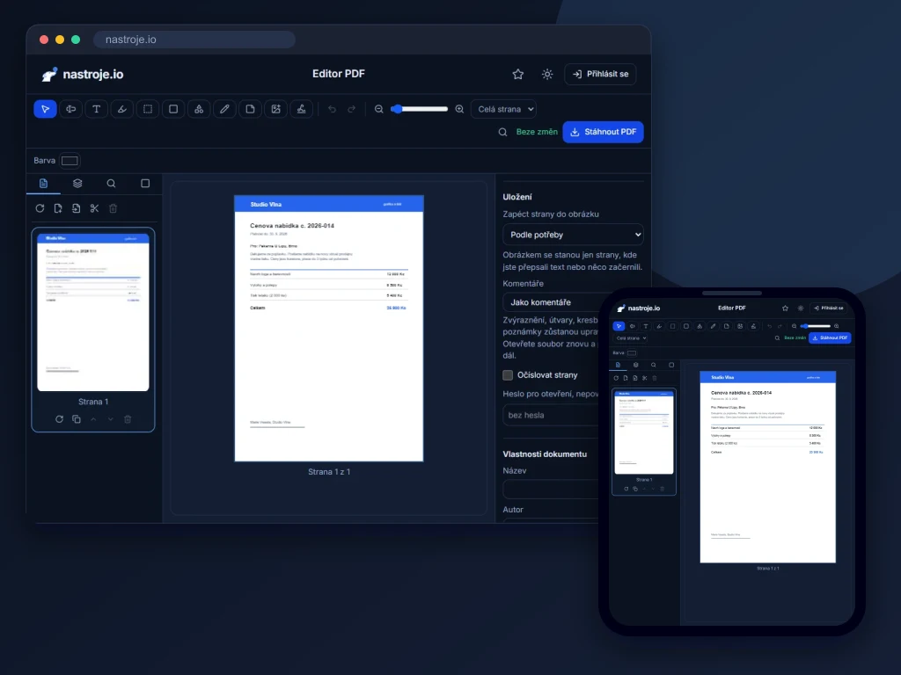
Task: Click the Název input field
Action: point(551,490)
